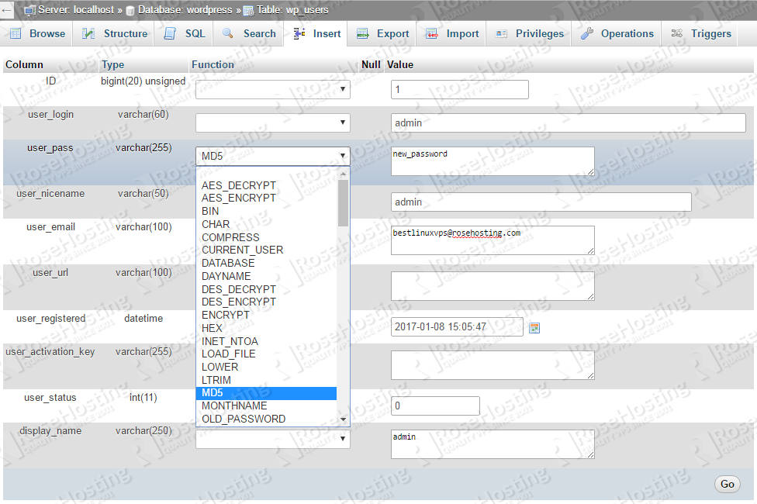
Task: Go to the Search tab
Action: [x=249, y=33]
